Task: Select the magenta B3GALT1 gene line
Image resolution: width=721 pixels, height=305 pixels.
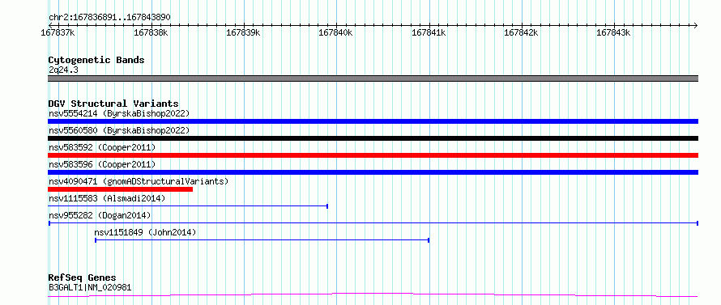Action: 373,295
